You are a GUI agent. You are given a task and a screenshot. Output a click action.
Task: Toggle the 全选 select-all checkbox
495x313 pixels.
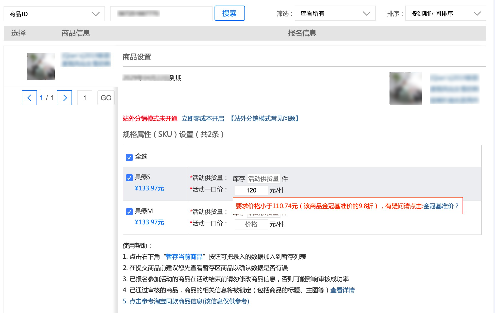point(129,157)
